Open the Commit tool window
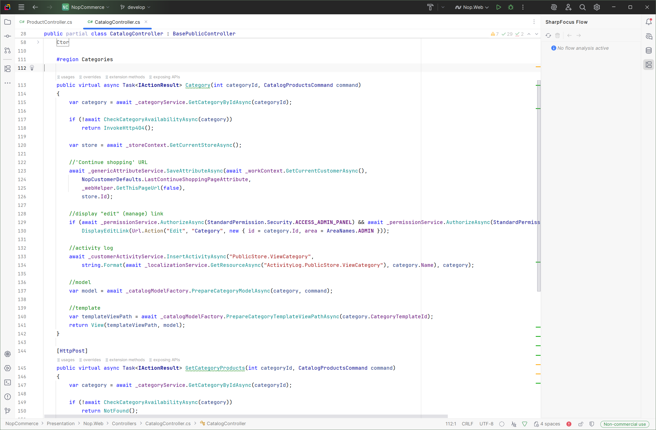The image size is (656, 430). pos(8,36)
